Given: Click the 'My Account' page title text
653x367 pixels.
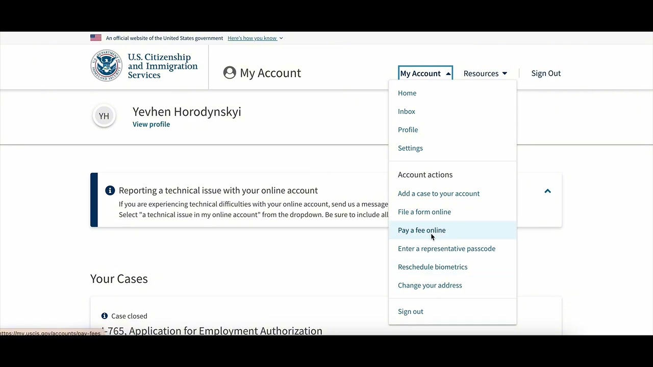Looking at the screenshot, I should click(270, 73).
